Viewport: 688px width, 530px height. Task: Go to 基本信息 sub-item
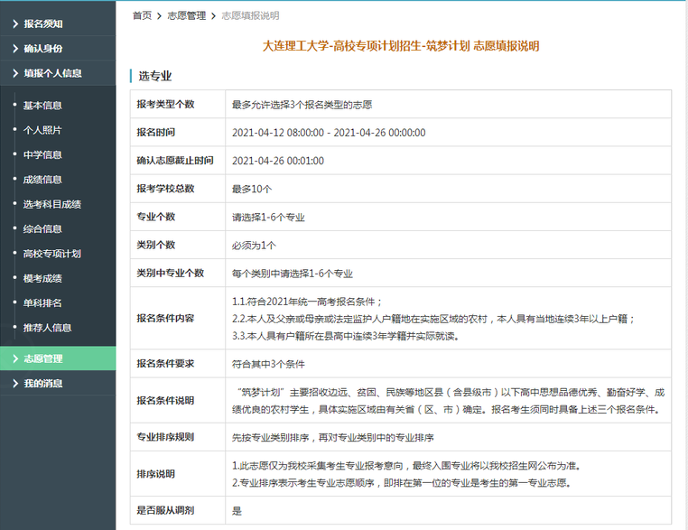pos(42,106)
